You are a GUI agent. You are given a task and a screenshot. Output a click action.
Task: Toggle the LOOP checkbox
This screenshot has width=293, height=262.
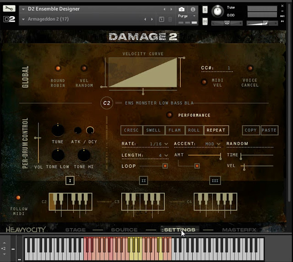pos(165,166)
